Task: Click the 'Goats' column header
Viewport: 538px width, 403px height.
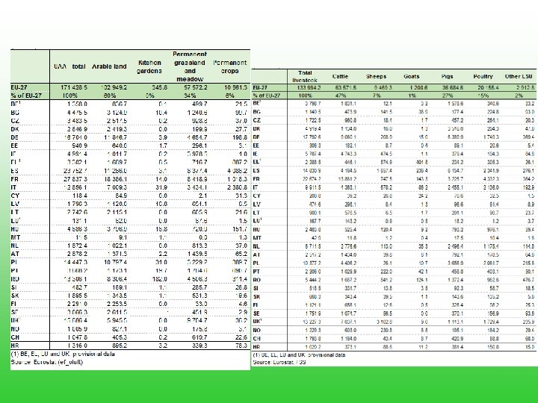Action: pyautogui.click(x=412, y=76)
